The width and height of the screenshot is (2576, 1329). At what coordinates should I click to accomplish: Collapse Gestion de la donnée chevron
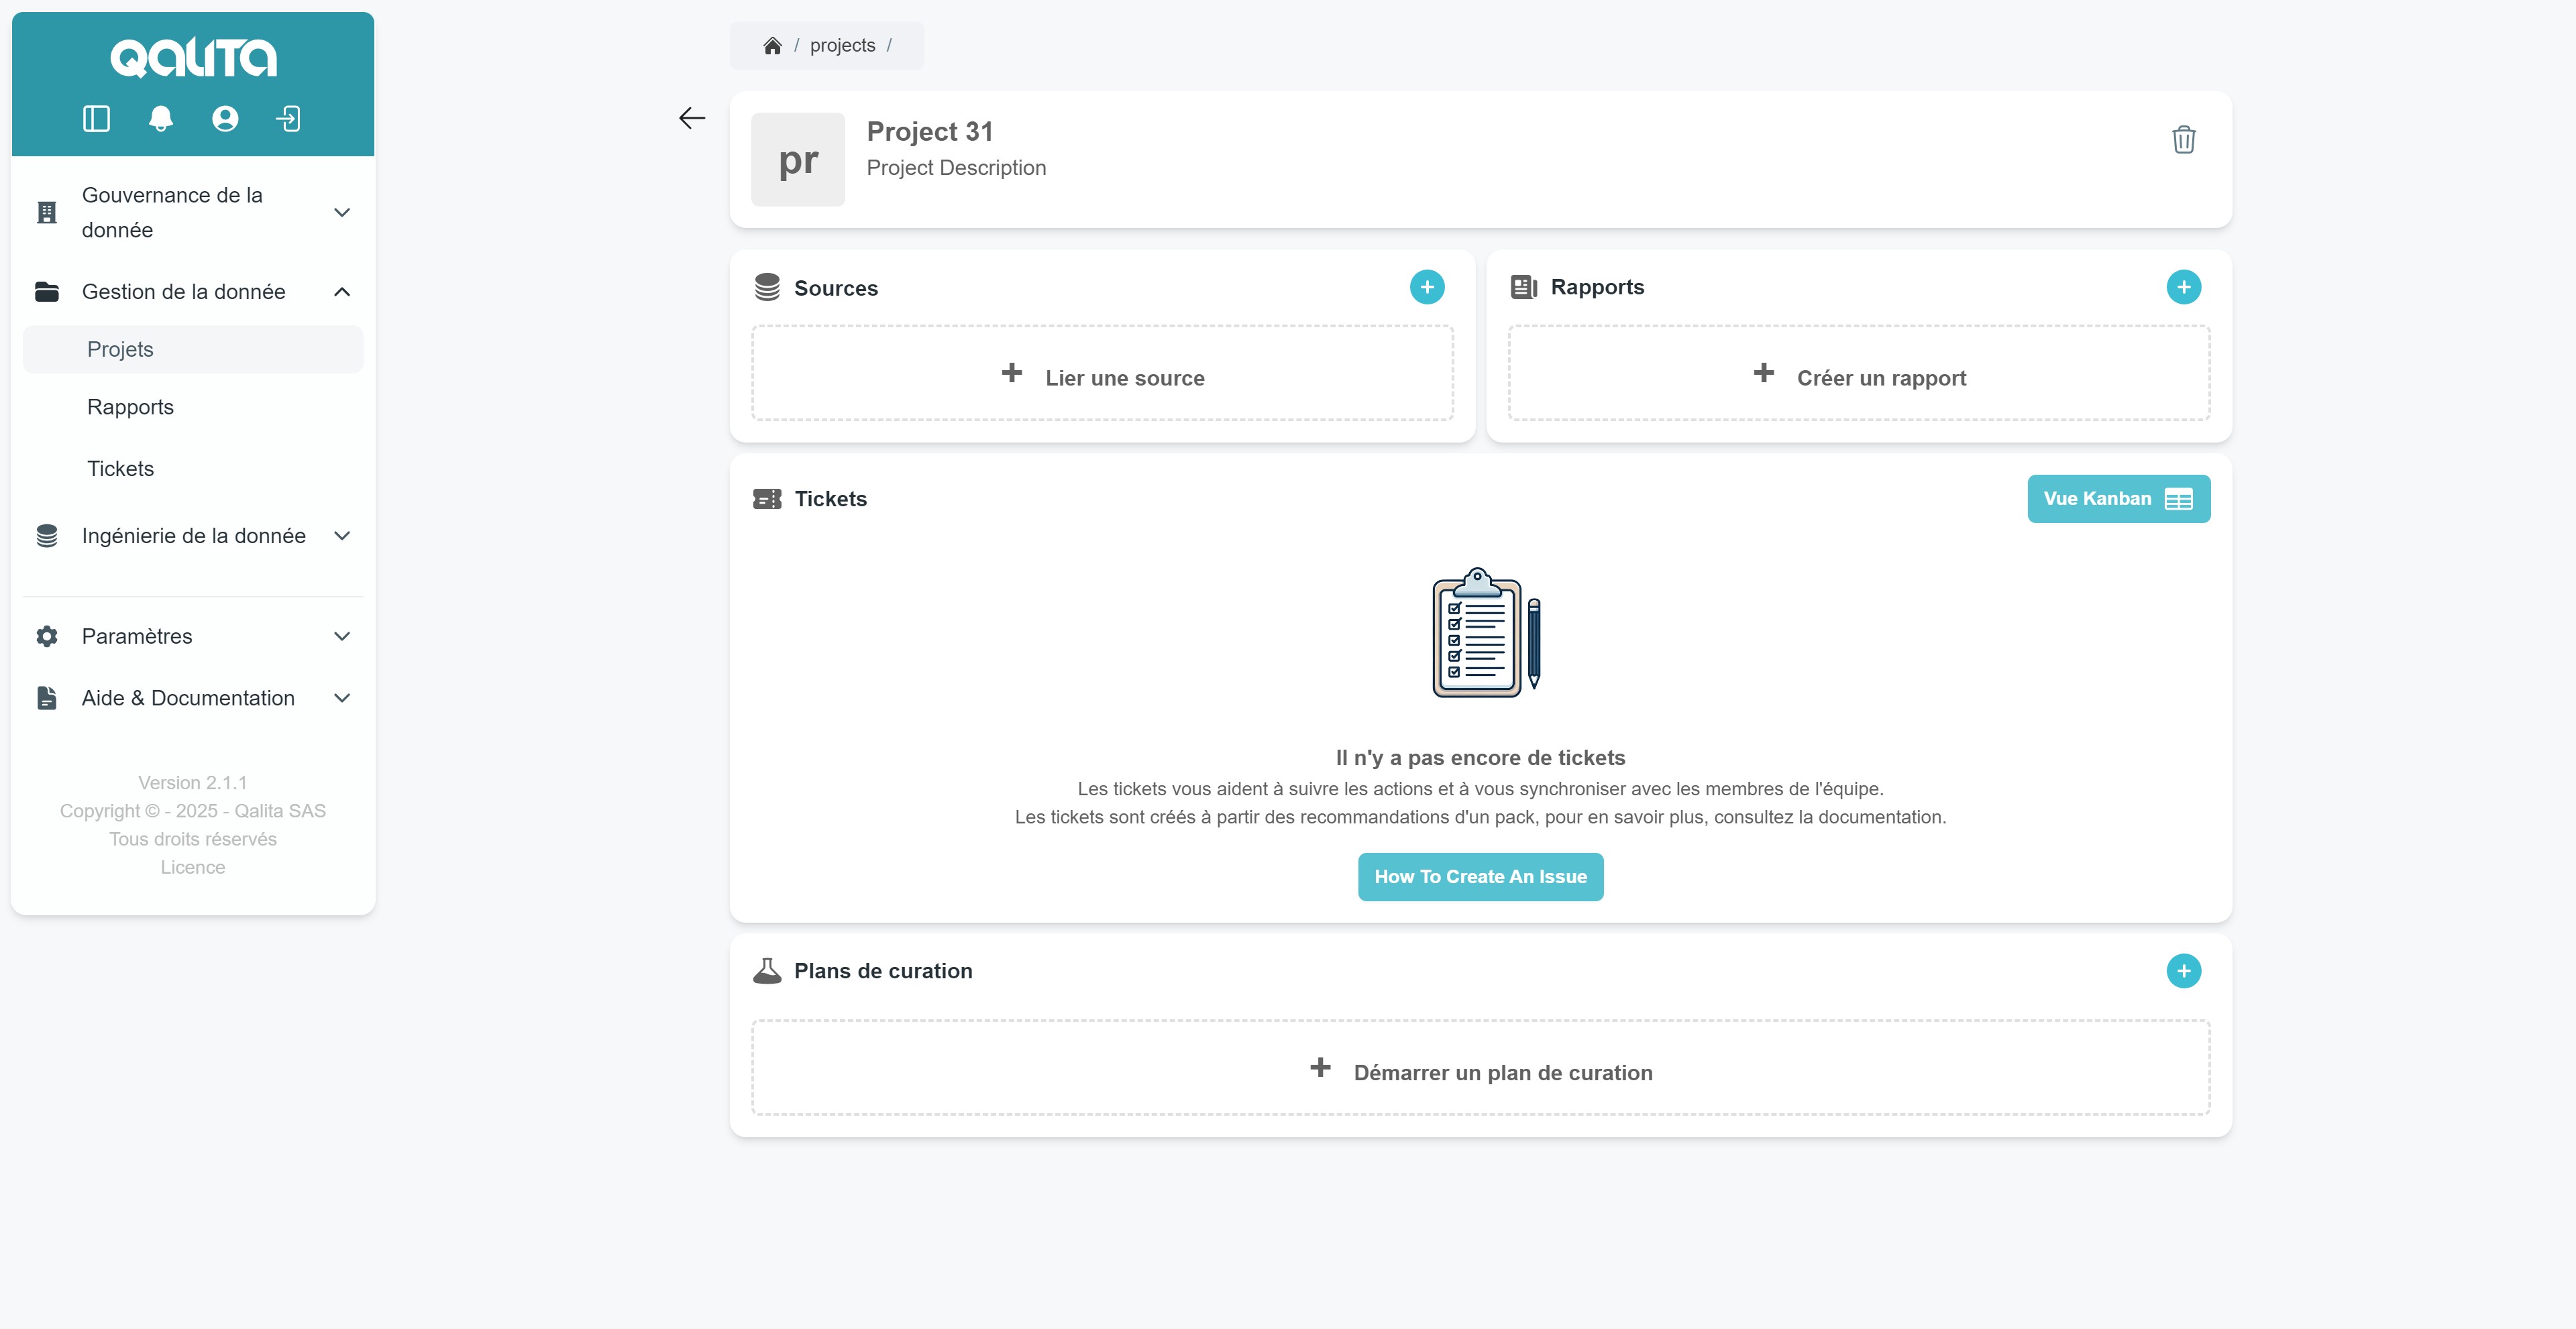click(342, 292)
